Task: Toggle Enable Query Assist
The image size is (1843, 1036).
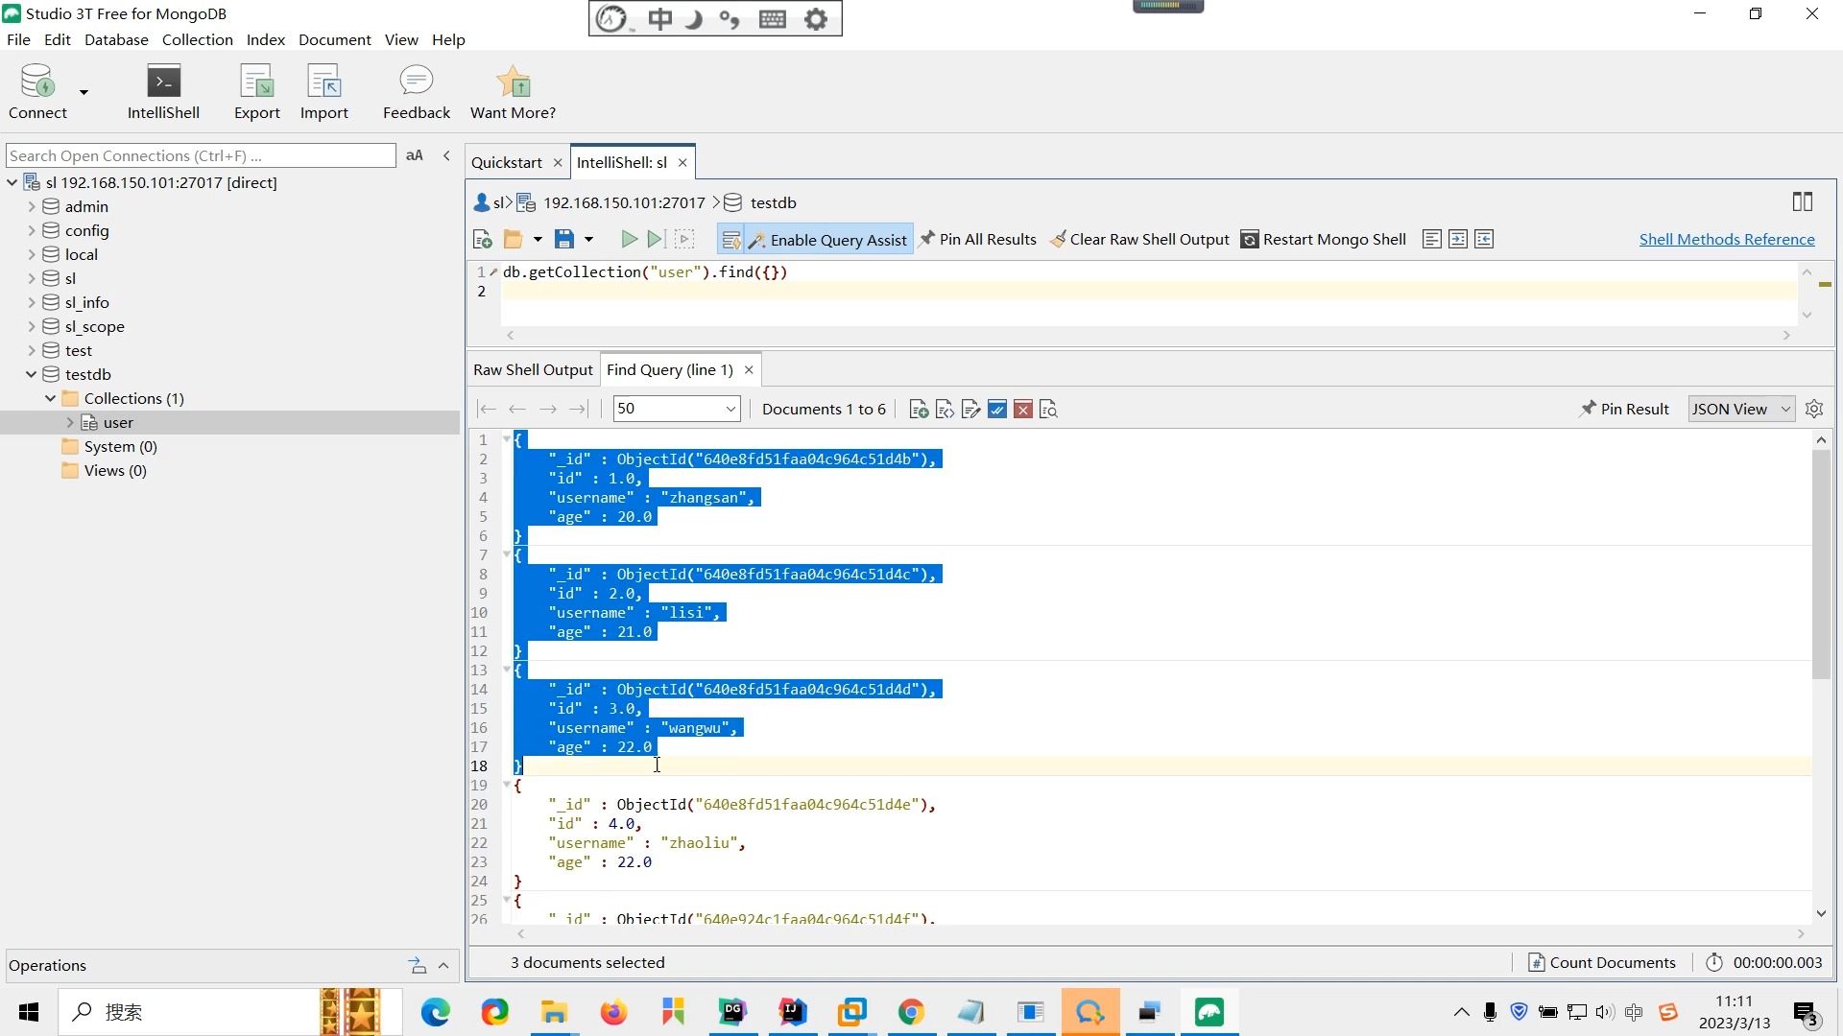Action: click(826, 240)
